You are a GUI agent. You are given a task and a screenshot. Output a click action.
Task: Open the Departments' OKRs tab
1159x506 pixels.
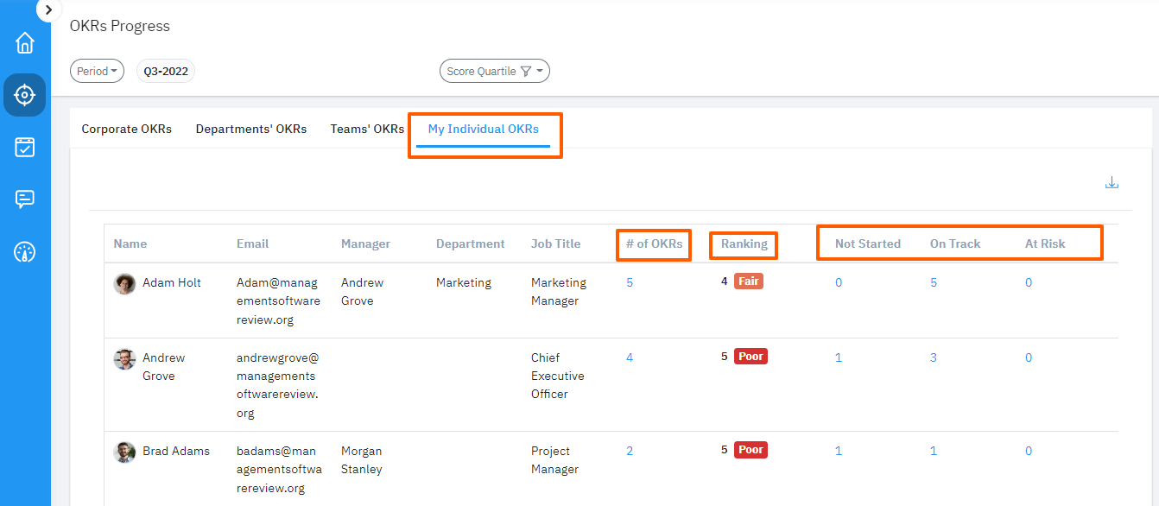click(x=251, y=129)
